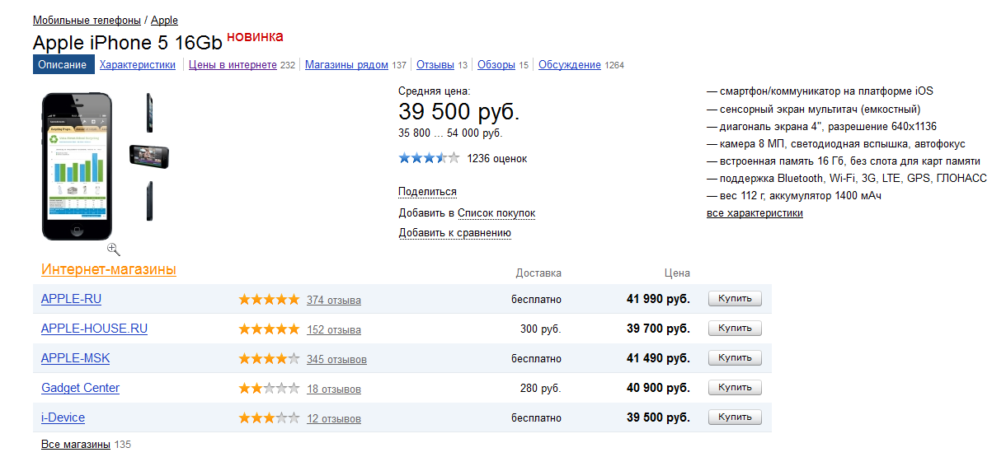Click APPLE-RU five-star rating icons
The height and width of the screenshot is (471, 1006).
[269, 300]
